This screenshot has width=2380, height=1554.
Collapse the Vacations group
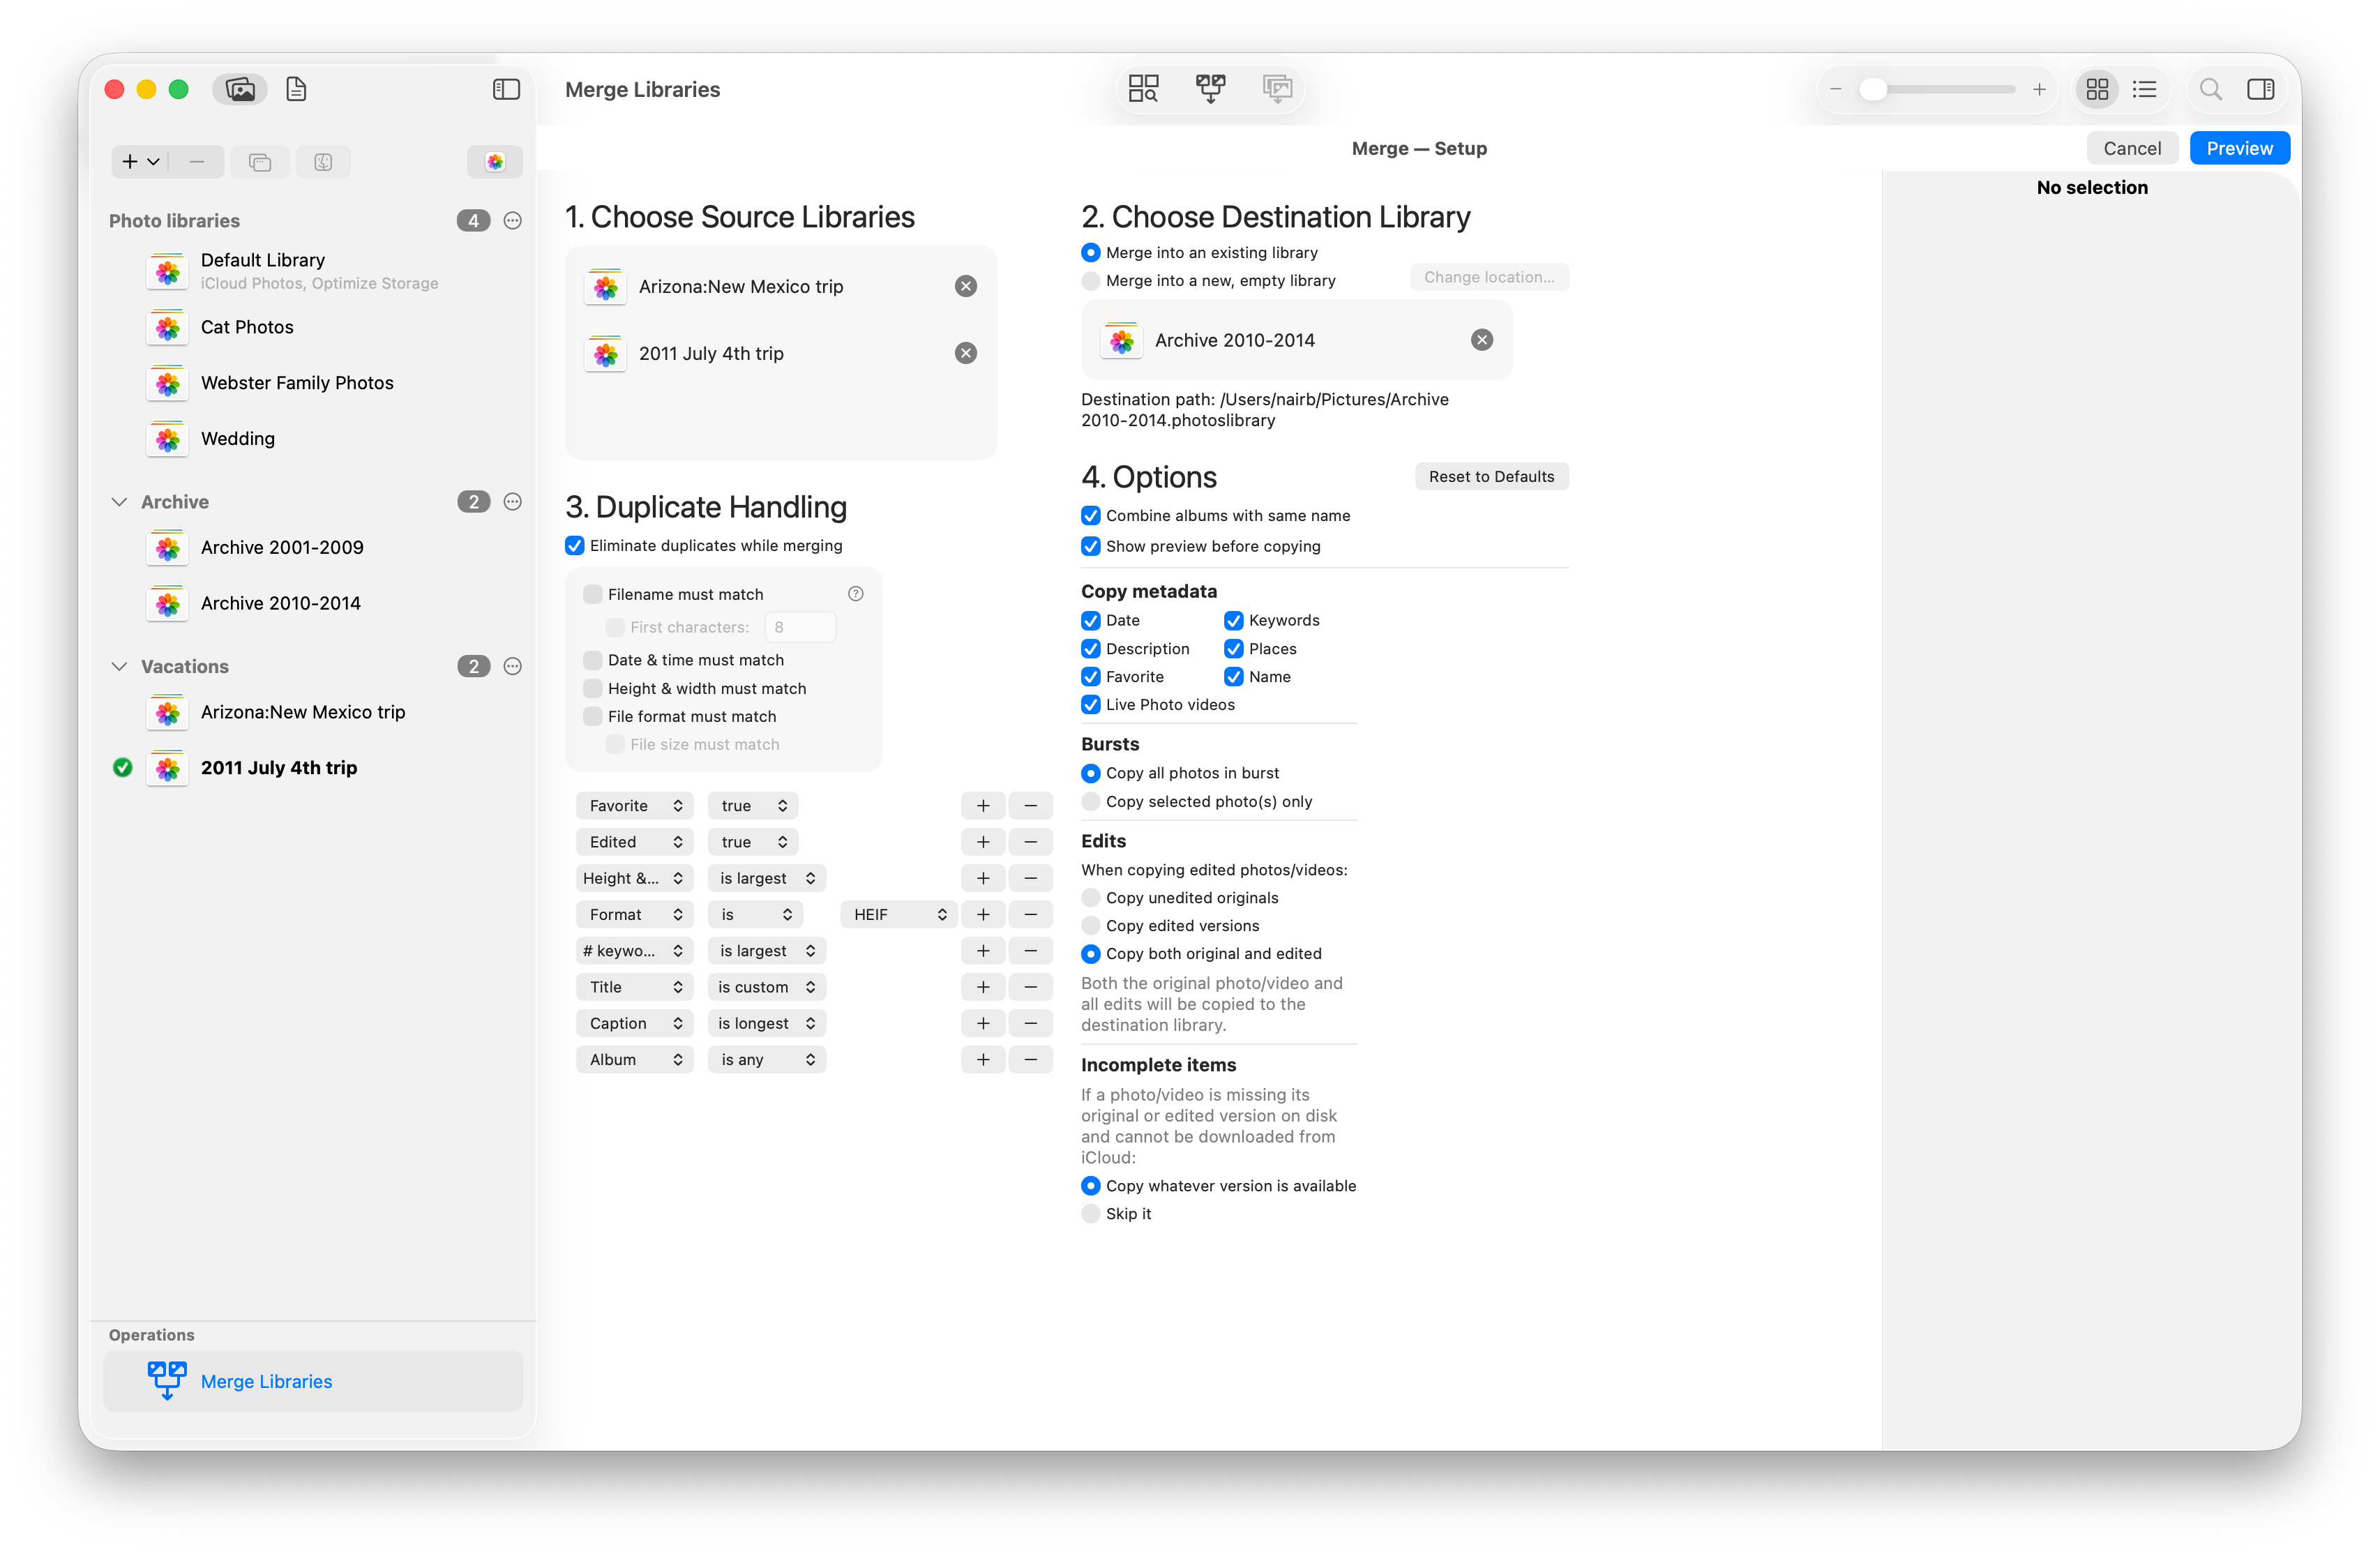click(x=119, y=667)
